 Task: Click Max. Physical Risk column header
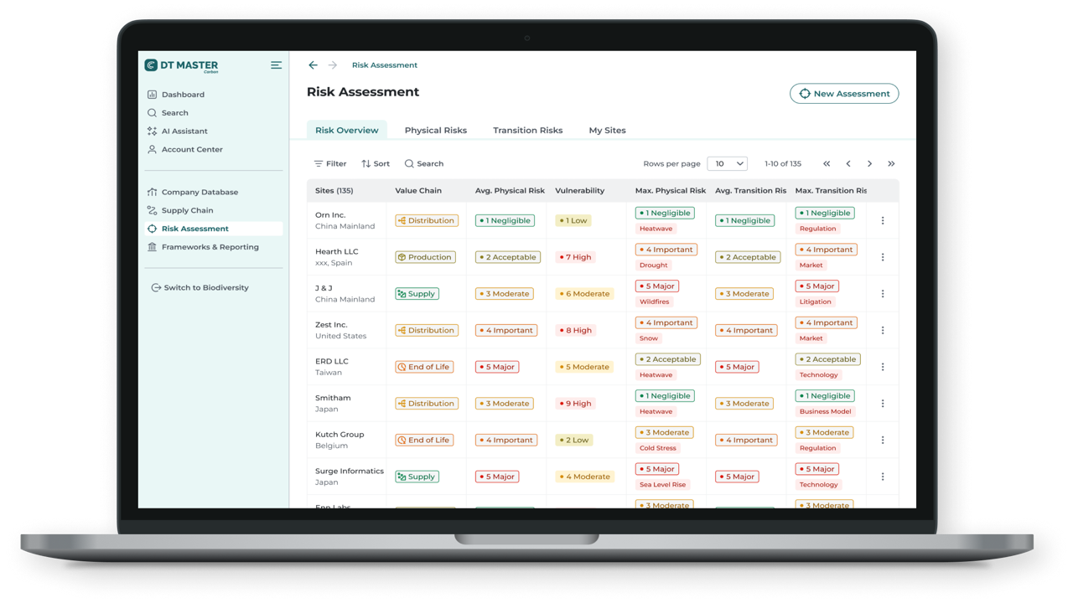671,191
